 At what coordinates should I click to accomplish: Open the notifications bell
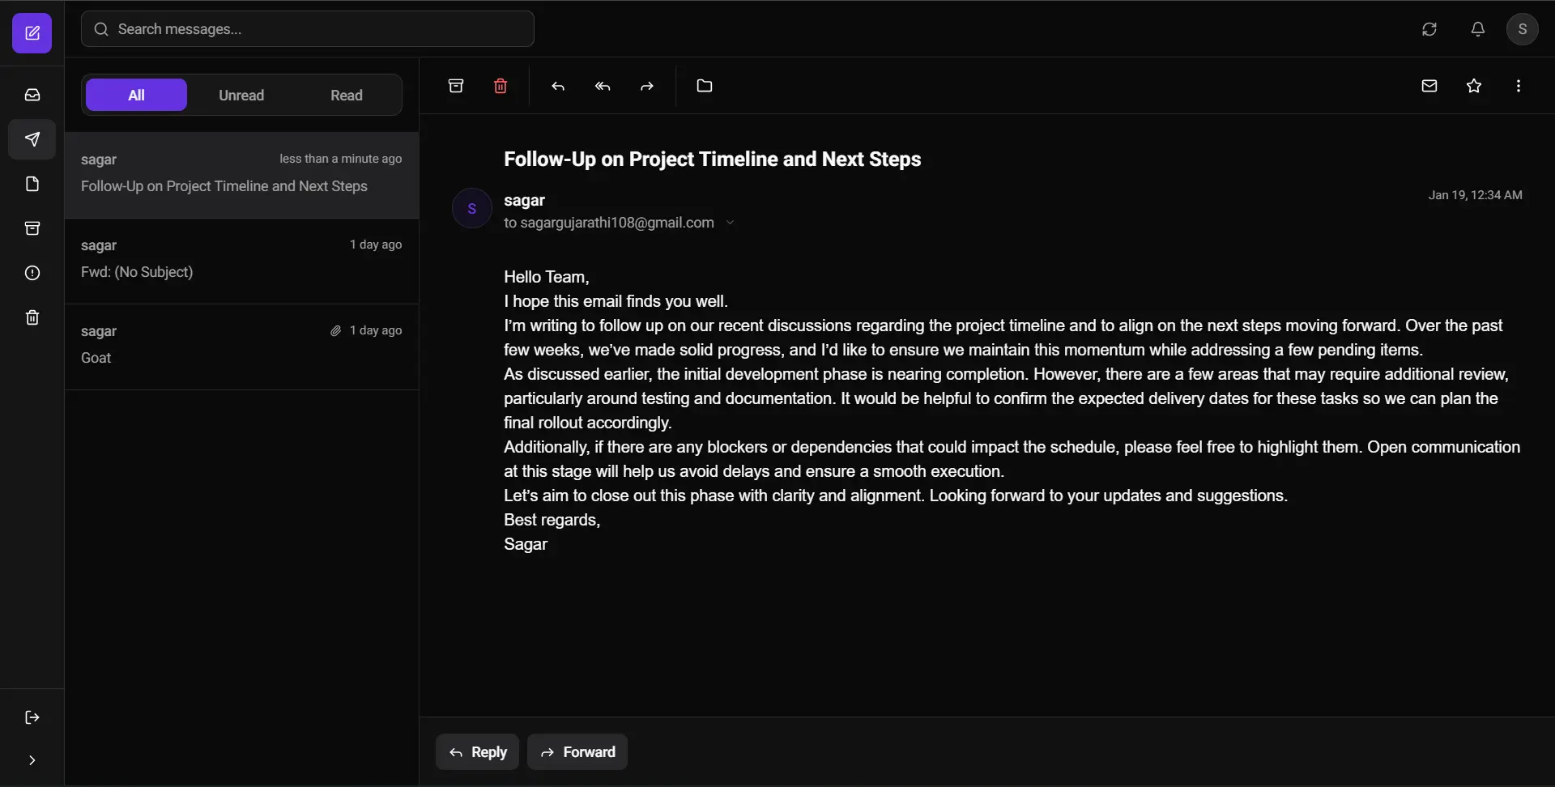tap(1478, 29)
